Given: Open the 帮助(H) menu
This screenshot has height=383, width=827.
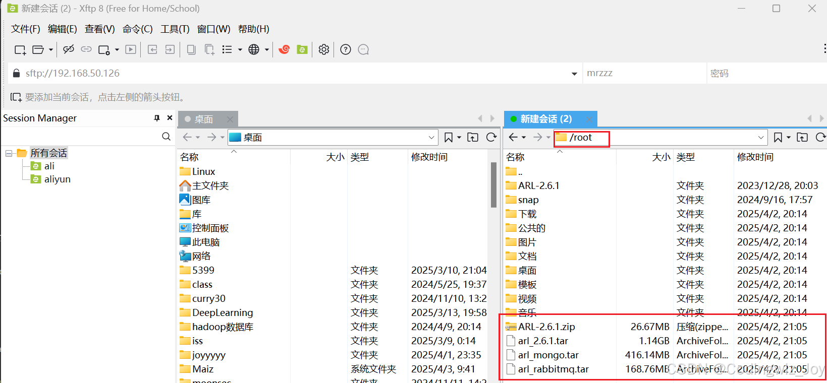Looking at the screenshot, I should [x=254, y=29].
